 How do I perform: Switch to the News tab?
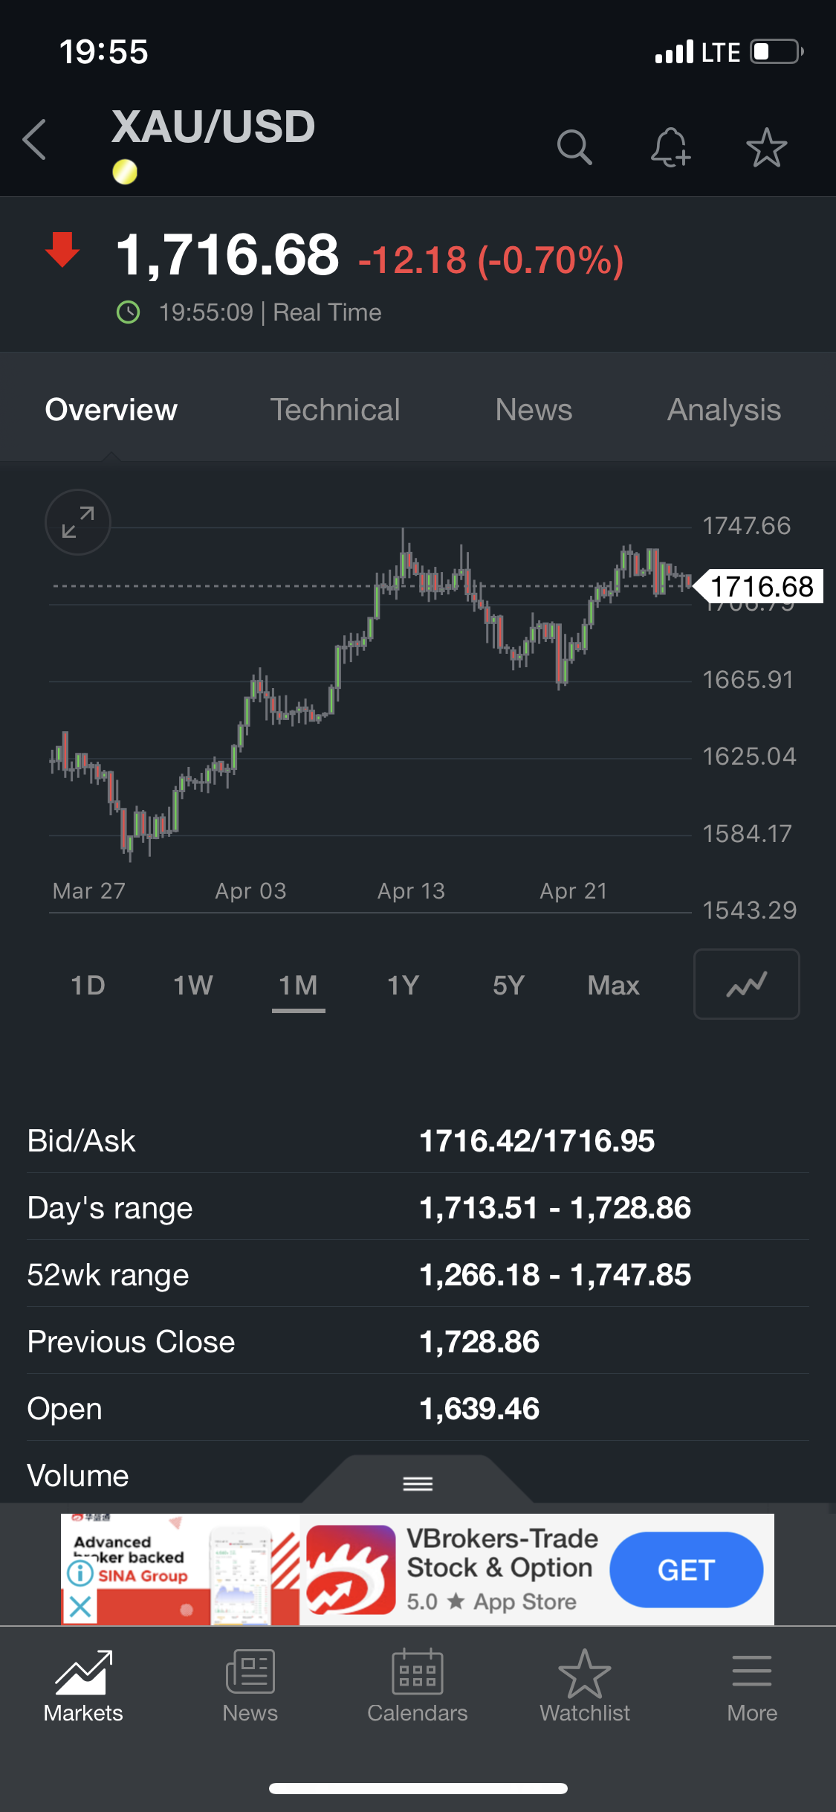pyautogui.click(x=534, y=410)
